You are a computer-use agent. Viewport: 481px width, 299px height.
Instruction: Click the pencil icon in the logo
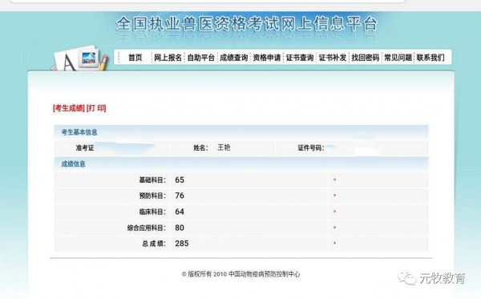point(103,63)
